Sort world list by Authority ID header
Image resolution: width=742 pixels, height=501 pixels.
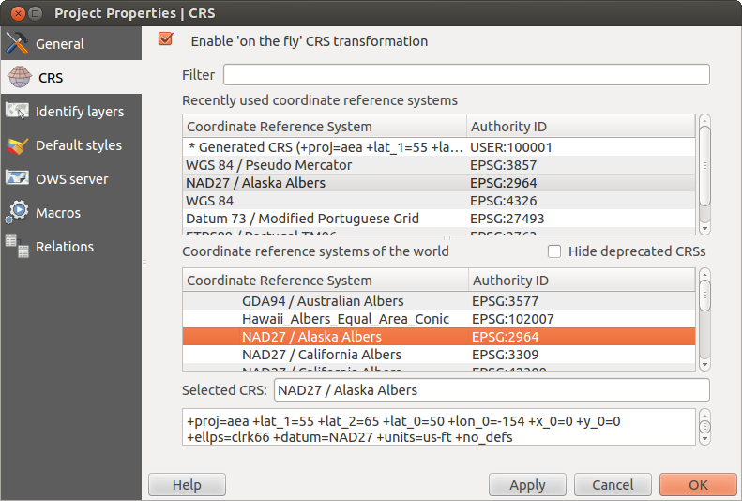click(581, 281)
